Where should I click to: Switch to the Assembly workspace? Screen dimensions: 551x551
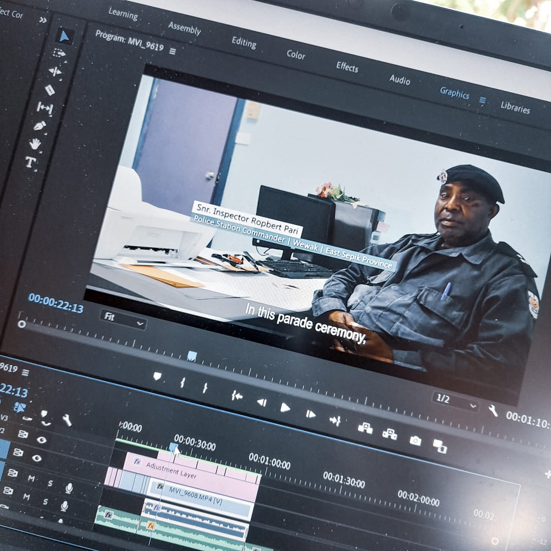(x=185, y=28)
